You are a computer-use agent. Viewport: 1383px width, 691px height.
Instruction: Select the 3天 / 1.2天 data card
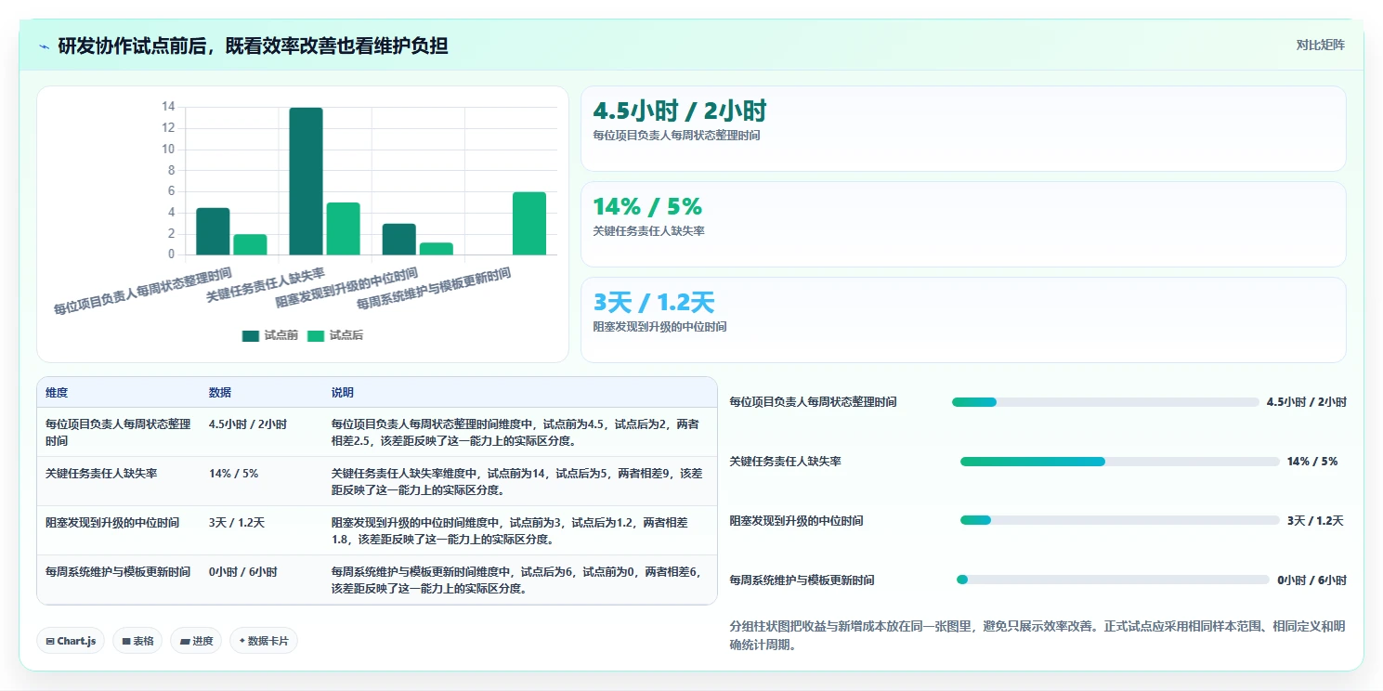point(963,319)
